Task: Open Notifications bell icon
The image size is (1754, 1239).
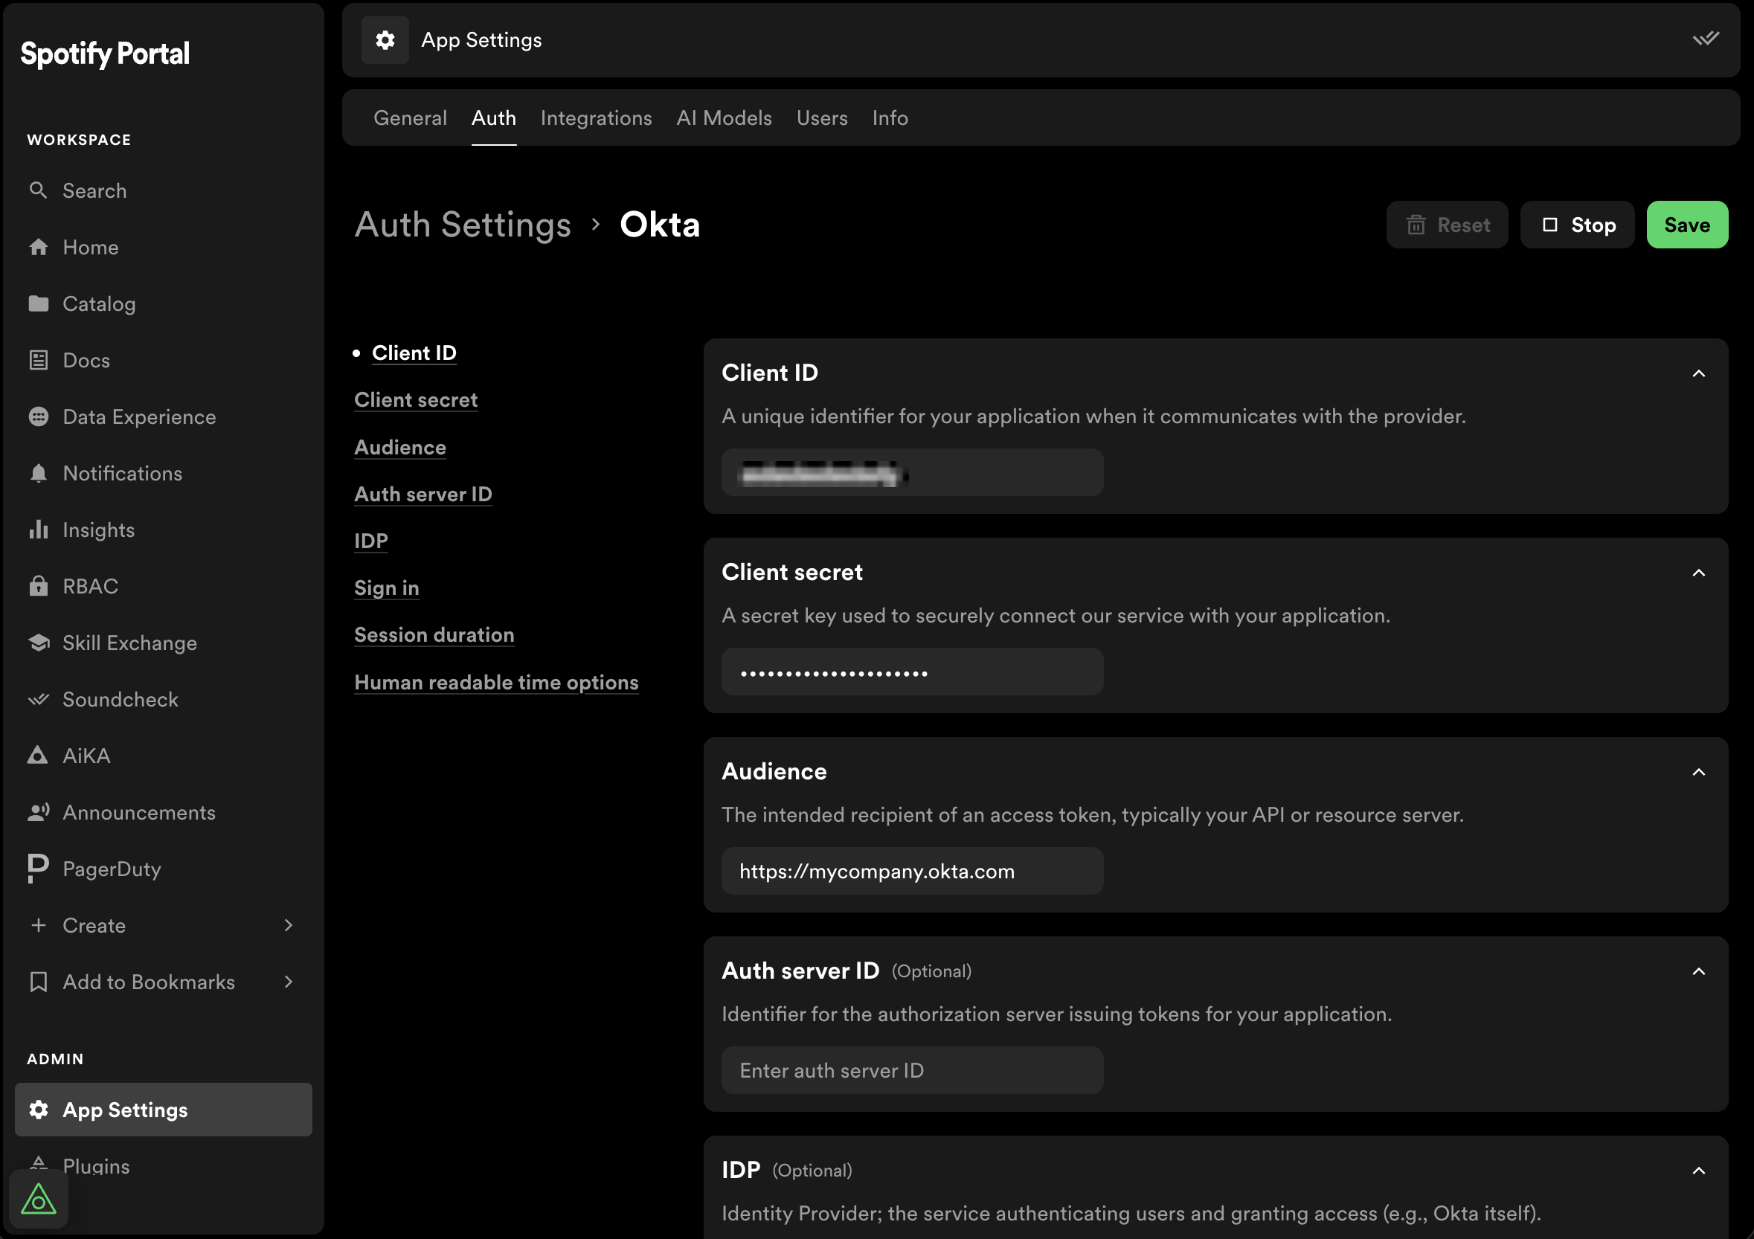Action: coord(38,473)
